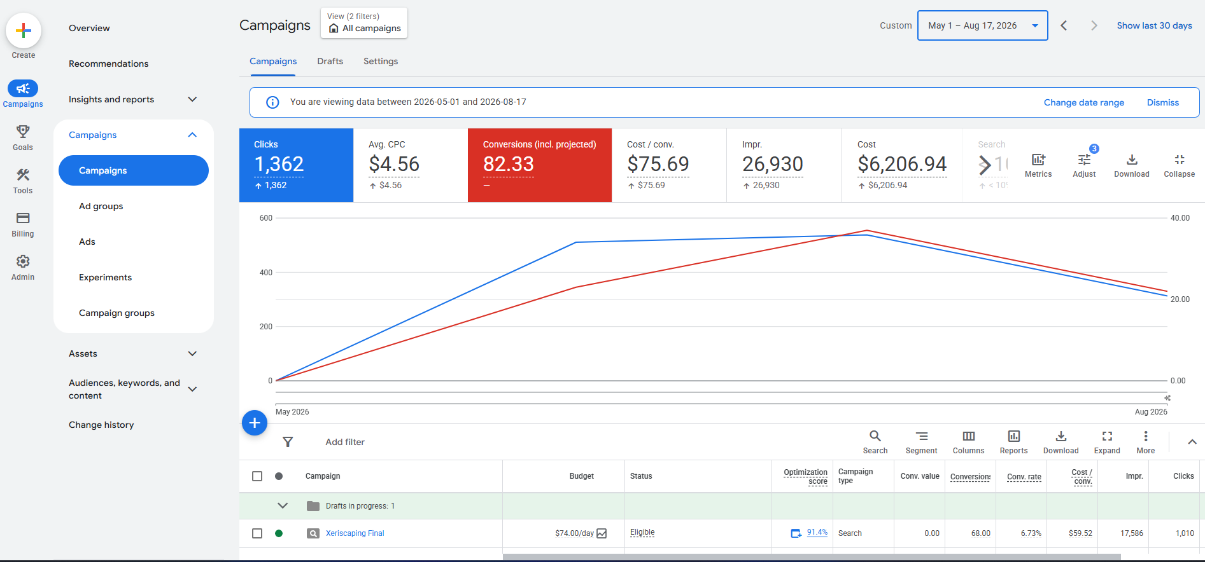The width and height of the screenshot is (1205, 562).
Task: Click the Add filter field
Action: tap(345, 442)
